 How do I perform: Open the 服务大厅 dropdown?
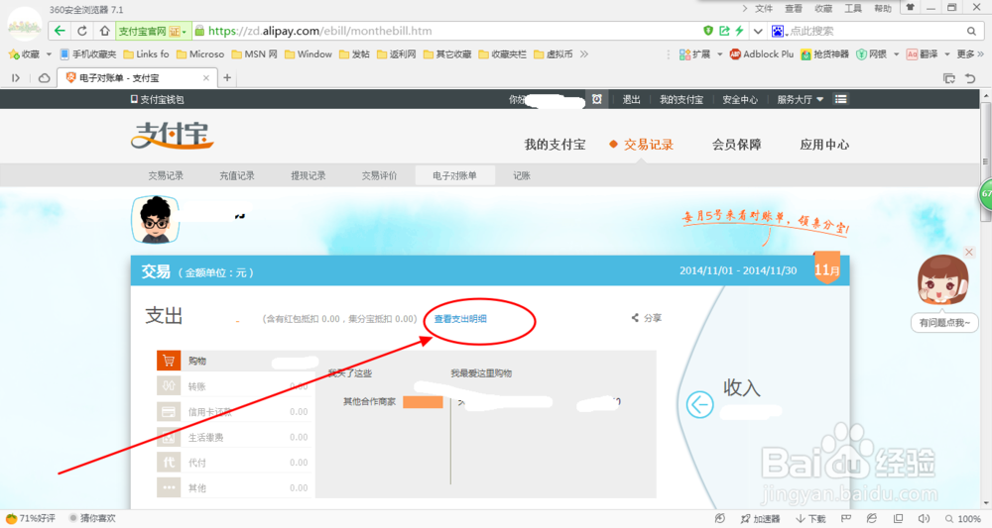click(x=800, y=99)
